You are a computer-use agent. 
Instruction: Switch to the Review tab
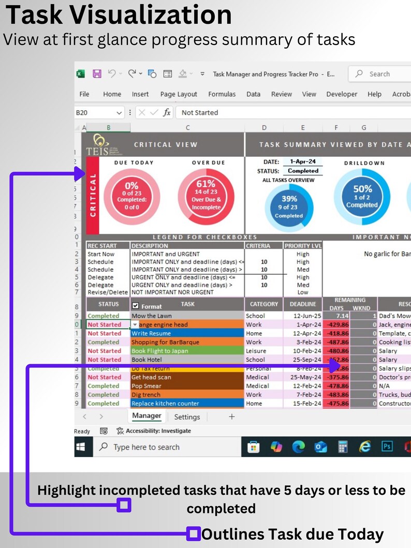[282, 94]
